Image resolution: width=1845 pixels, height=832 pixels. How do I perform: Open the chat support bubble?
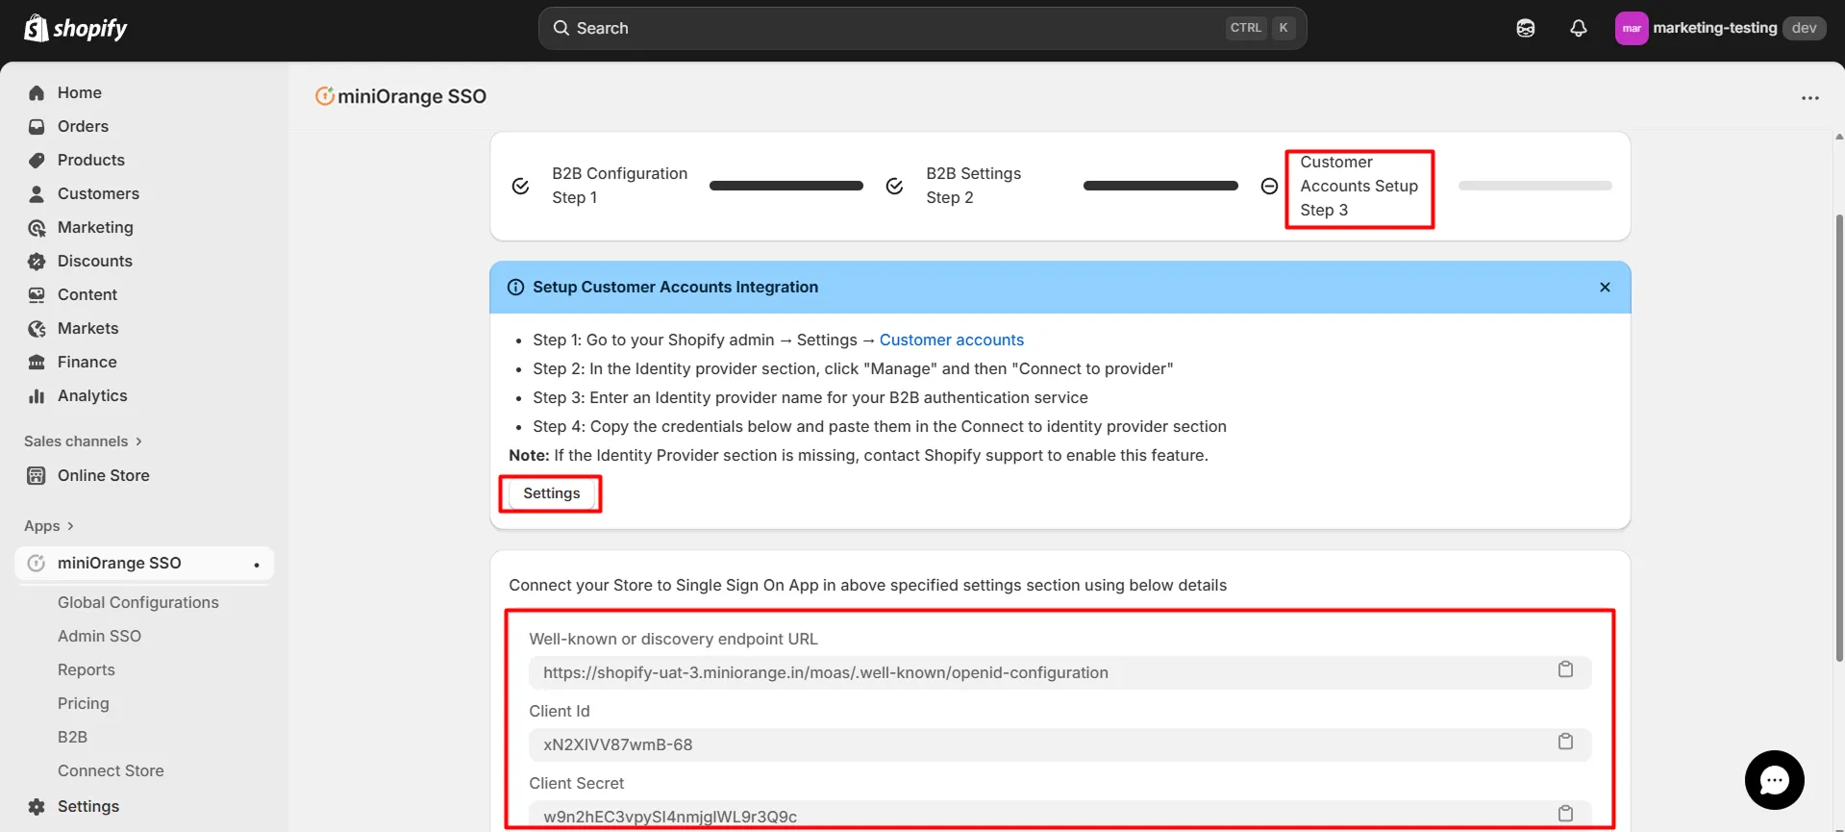coord(1774,780)
